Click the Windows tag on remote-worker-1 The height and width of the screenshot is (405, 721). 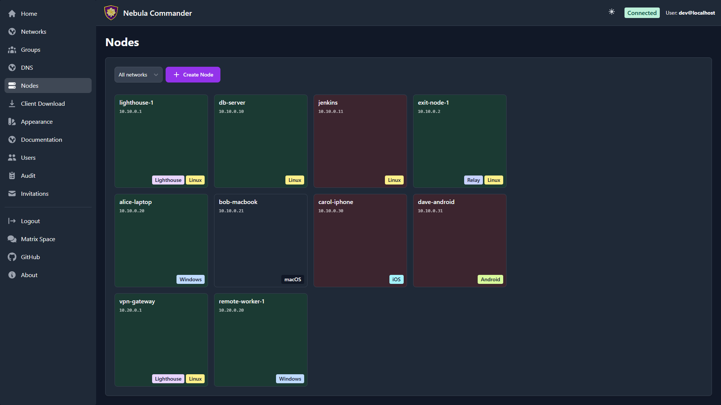[290, 379]
